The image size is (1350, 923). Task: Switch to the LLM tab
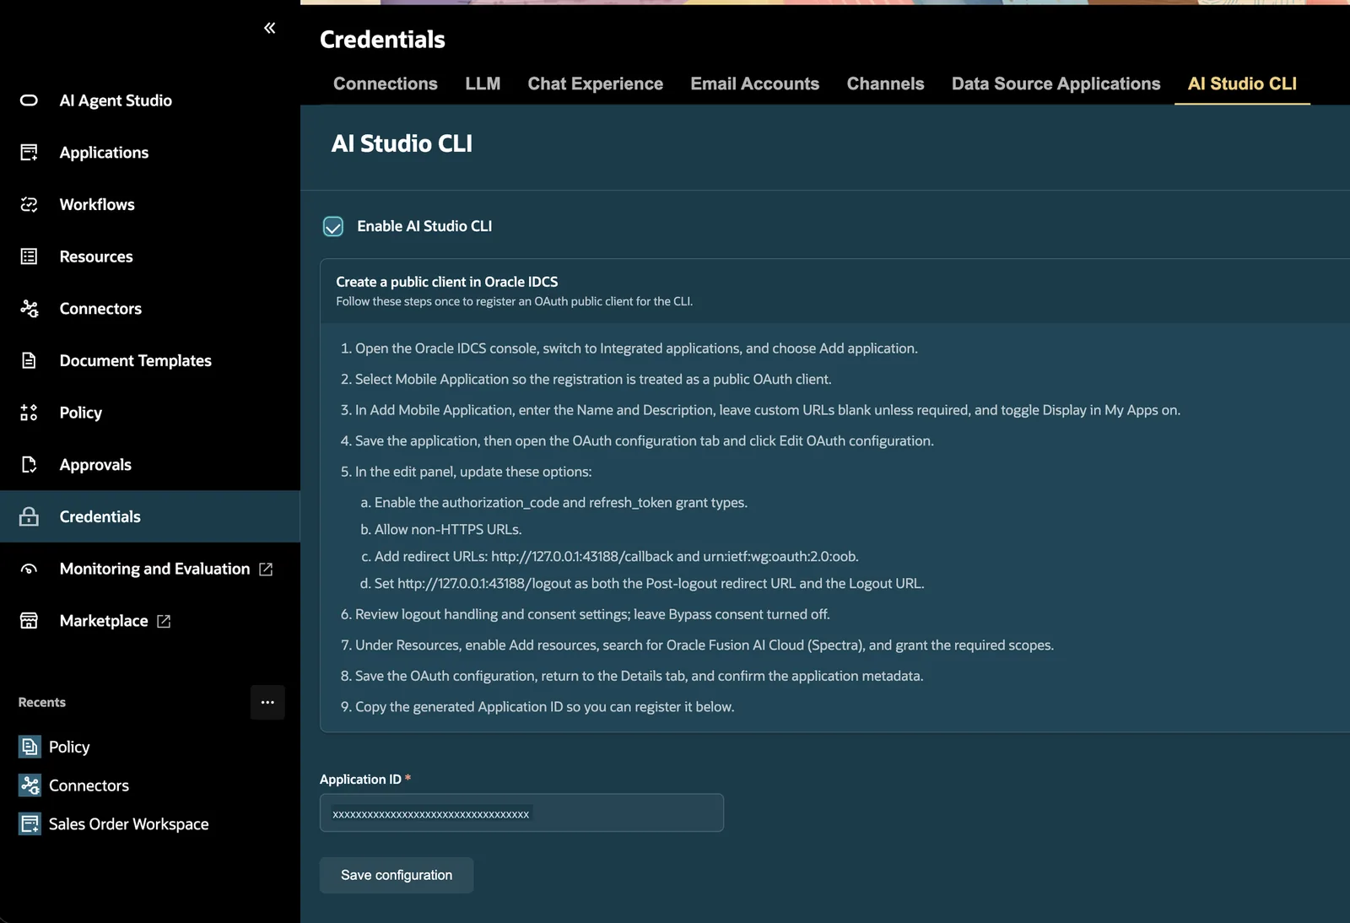point(483,84)
